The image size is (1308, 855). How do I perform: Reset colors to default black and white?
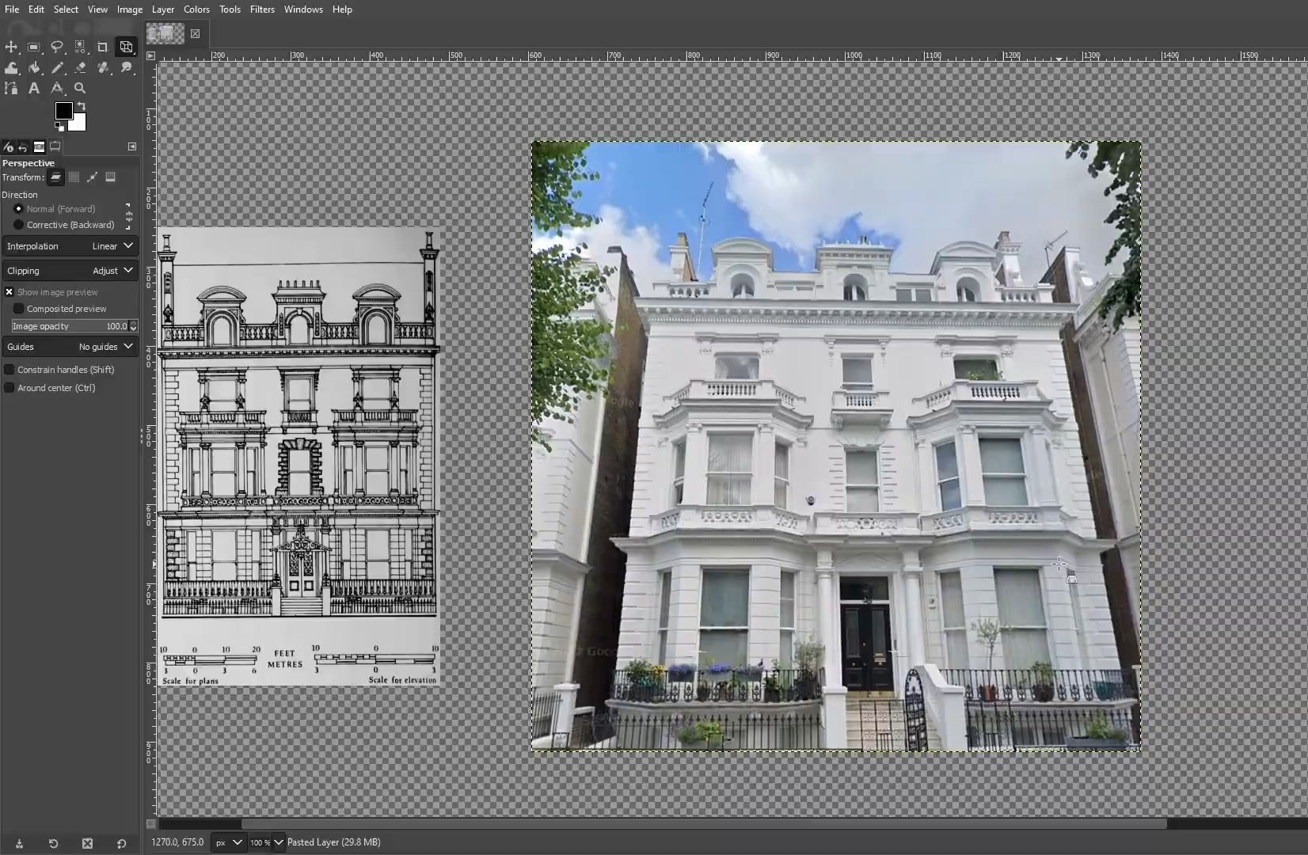pyautogui.click(x=59, y=127)
